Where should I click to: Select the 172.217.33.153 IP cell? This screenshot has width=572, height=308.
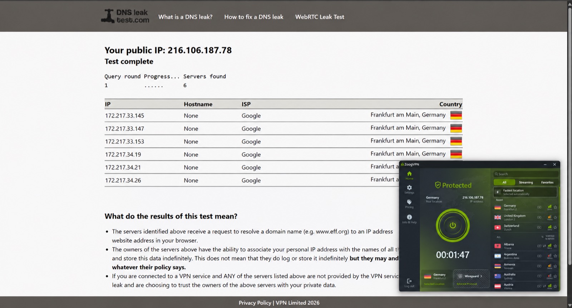(124, 142)
